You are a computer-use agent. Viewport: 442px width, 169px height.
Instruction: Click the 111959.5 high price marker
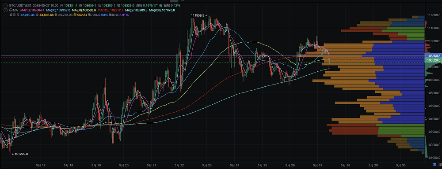tap(199, 16)
